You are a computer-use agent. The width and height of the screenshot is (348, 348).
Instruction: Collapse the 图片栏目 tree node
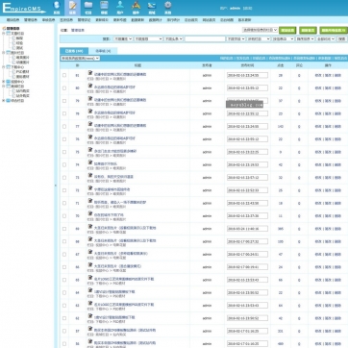pos(4,53)
